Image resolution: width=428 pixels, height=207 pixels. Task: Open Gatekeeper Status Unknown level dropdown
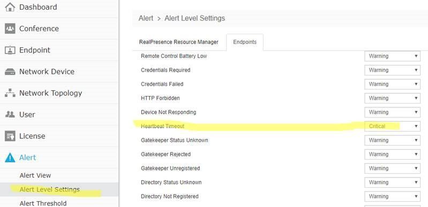point(392,141)
